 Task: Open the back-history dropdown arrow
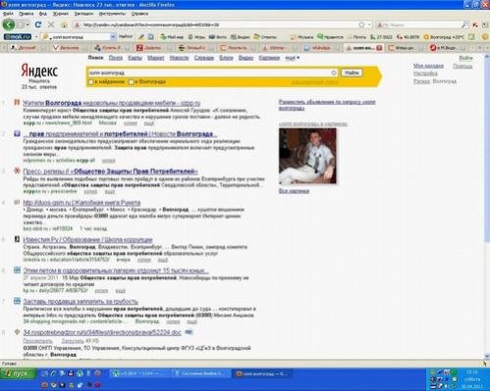click(x=27, y=24)
